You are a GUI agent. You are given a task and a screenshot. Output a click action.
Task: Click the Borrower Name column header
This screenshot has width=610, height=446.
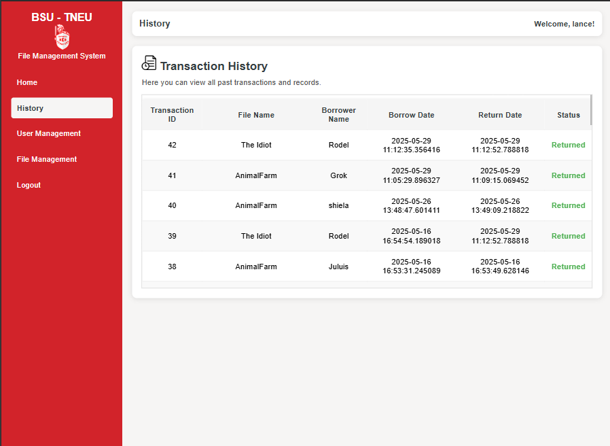(338, 115)
